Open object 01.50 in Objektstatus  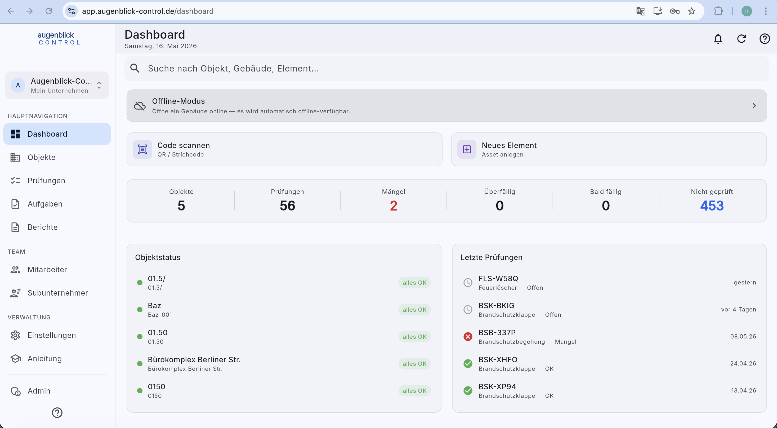coord(284,337)
